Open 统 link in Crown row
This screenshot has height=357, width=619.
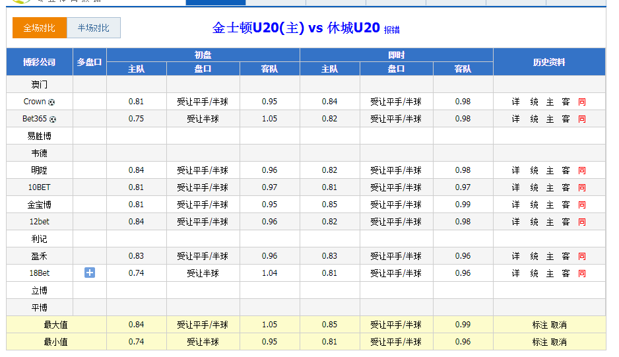[534, 102]
